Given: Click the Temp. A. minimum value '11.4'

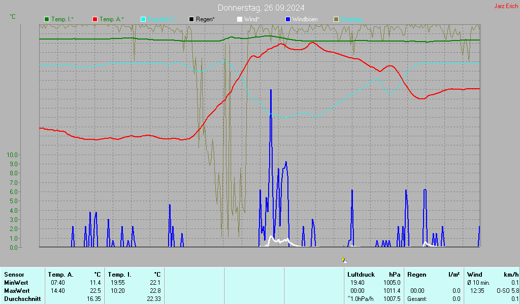Looking at the screenshot, I should coord(95,283).
